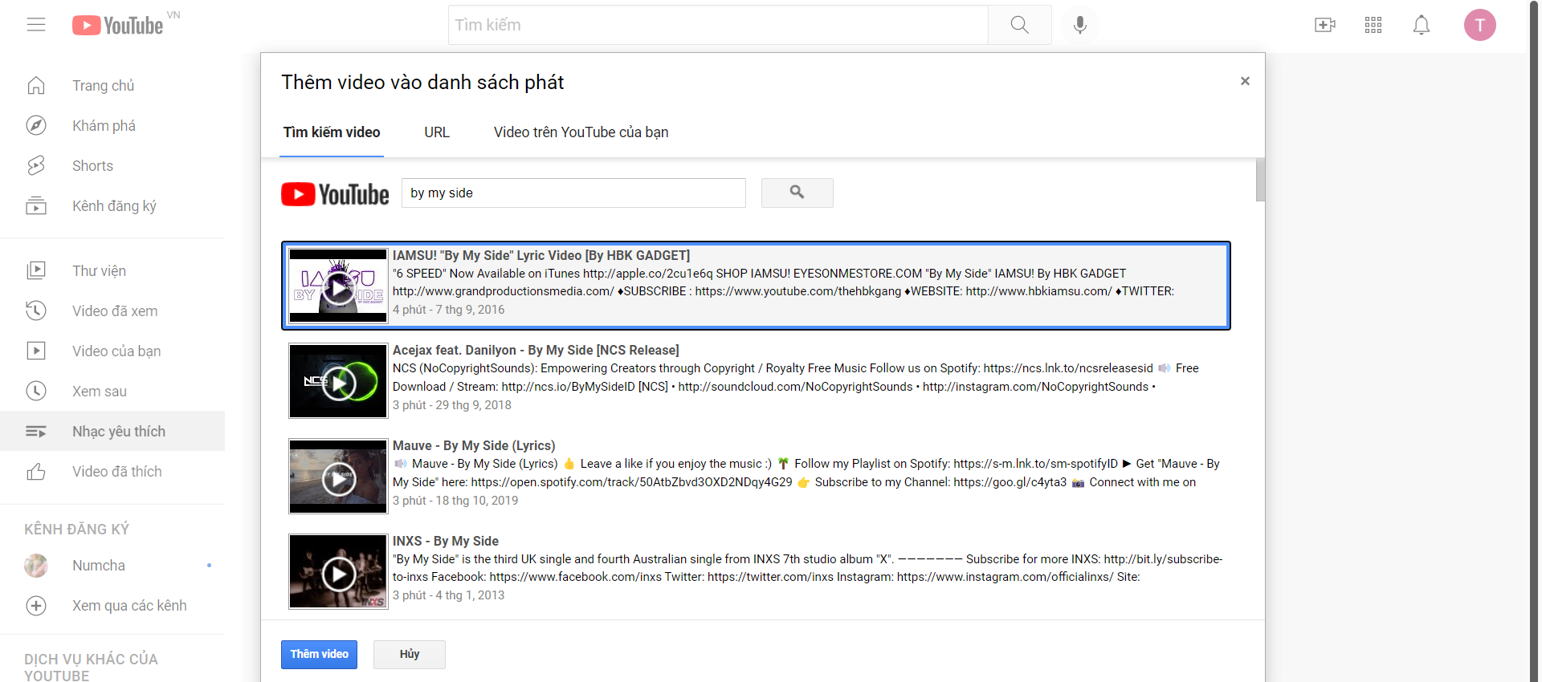Switch to Video trên YouTube của bạn tab
The height and width of the screenshot is (682, 1542).
coord(581,132)
